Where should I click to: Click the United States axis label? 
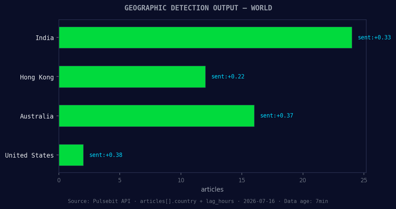click(29, 155)
